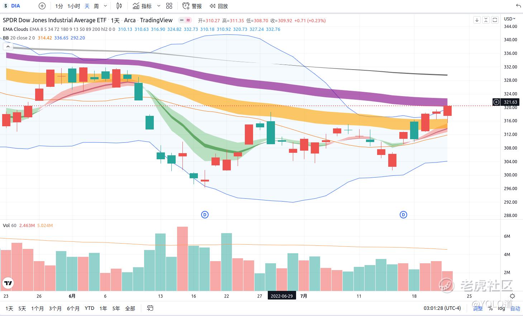Click the +0.71 (+0.23%) change value
Viewport: 523px width, 316px height.
pos(310,21)
